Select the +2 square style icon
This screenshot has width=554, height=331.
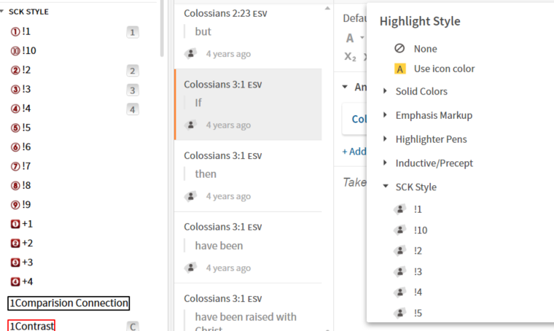coord(15,243)
